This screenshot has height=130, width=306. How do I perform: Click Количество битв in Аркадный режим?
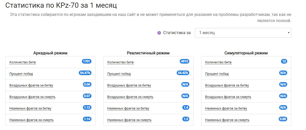coord(23,62)
